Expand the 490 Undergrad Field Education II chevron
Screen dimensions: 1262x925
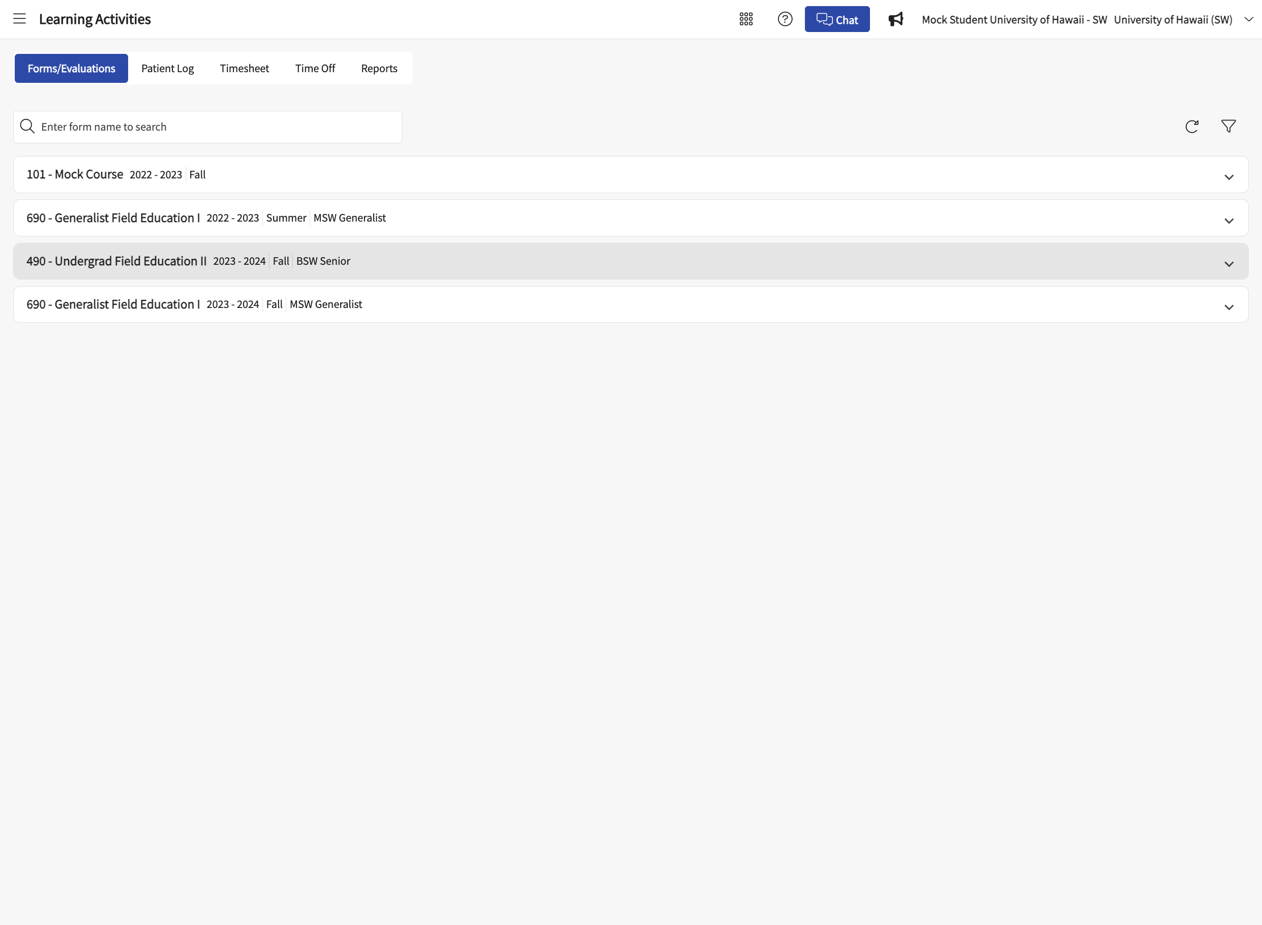[x=1228, y=264]
